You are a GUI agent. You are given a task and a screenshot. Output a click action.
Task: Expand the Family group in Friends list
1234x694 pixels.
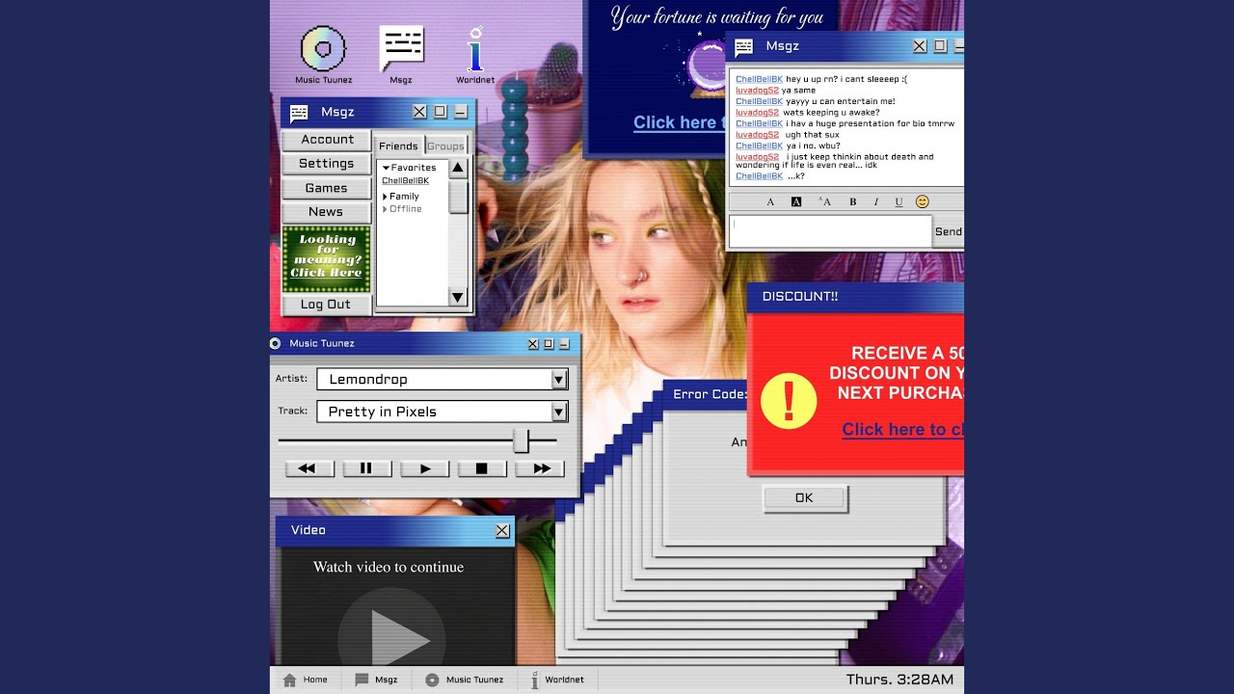[x=385, y=197]
